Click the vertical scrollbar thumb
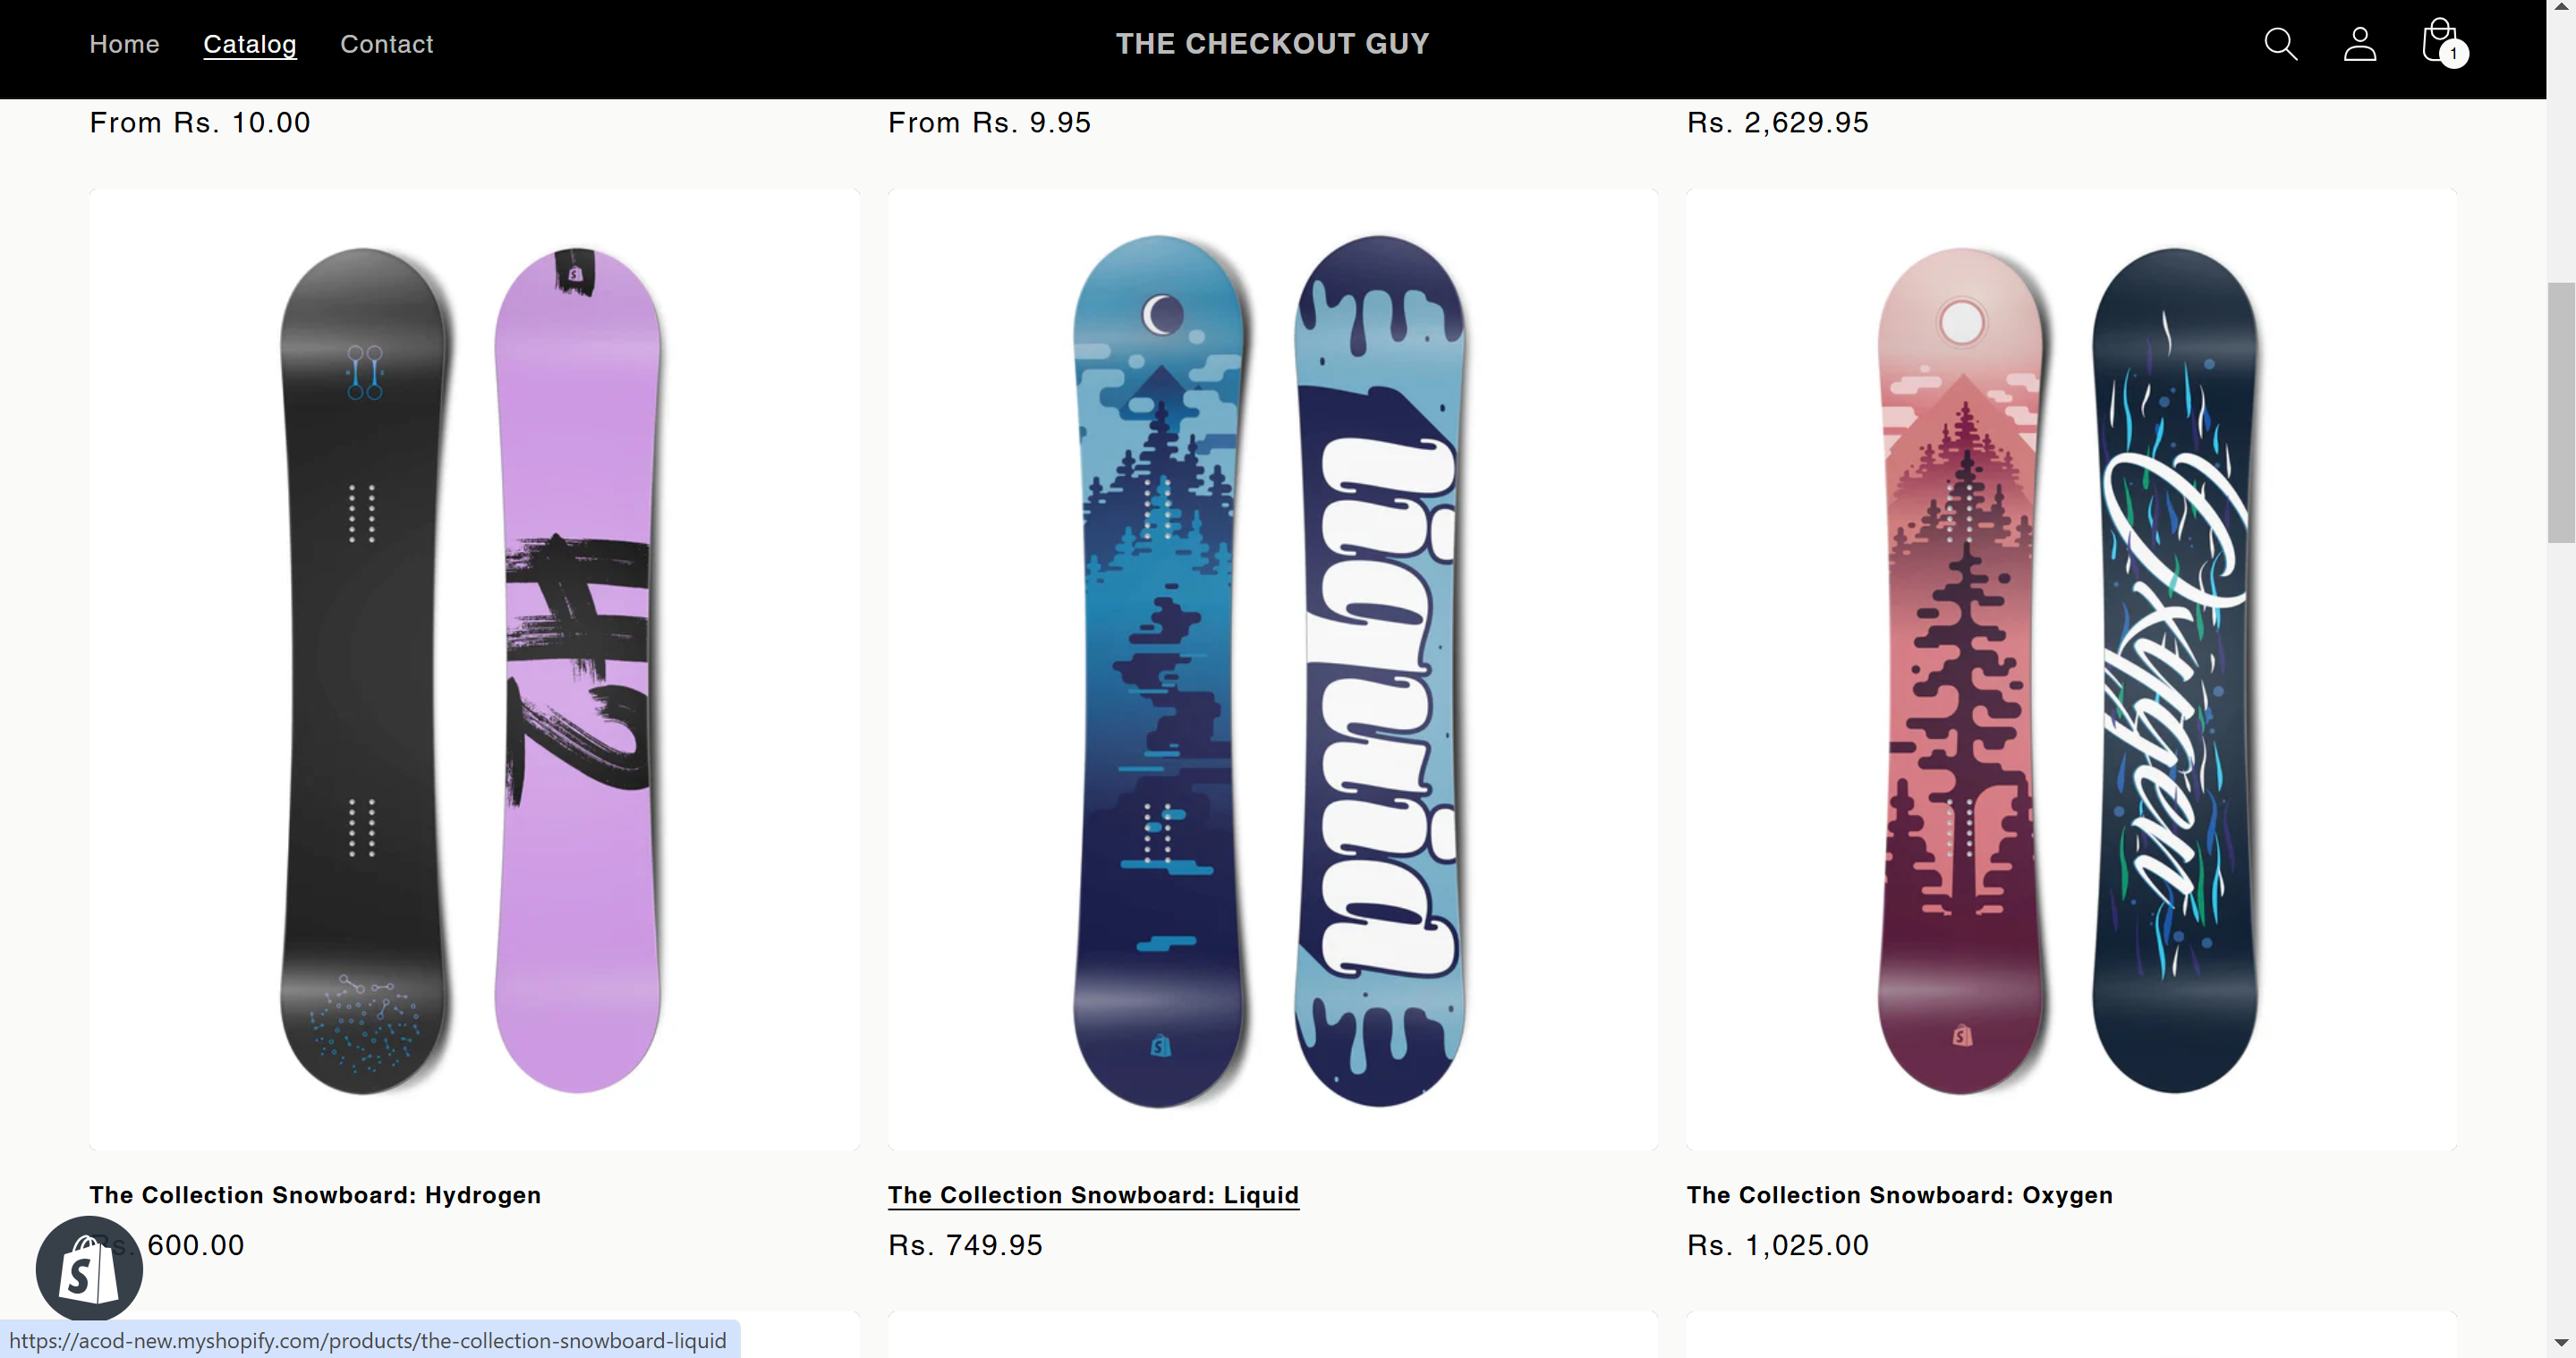Viewport: 2576px width, 1358px height. coord(2561,412)
